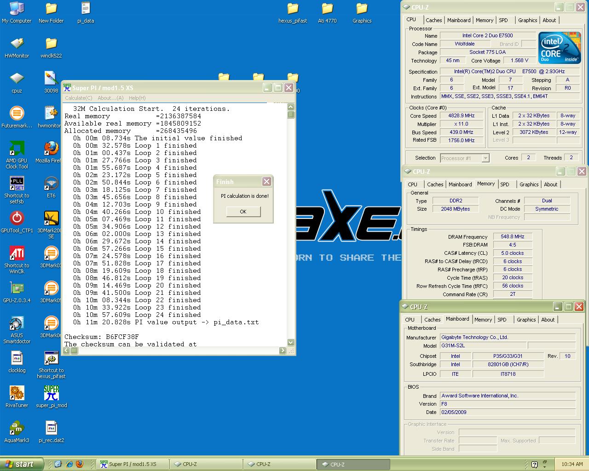Open the About...(A) menu in Super PI
Viewport: 589px width, 471px height.
coord(110,98)
